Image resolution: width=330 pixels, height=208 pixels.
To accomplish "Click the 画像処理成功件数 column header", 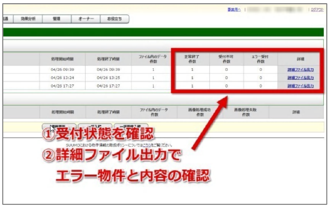I will point(200,112).
